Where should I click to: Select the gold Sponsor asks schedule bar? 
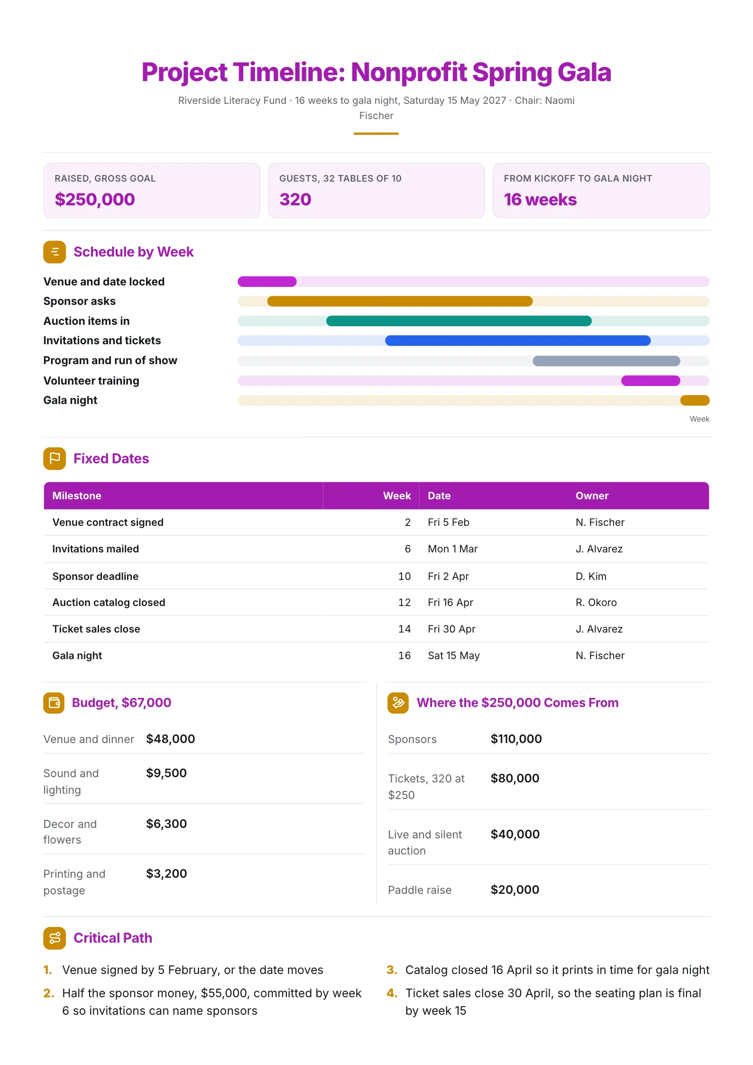pyautogui.click(x=400, y=301)
